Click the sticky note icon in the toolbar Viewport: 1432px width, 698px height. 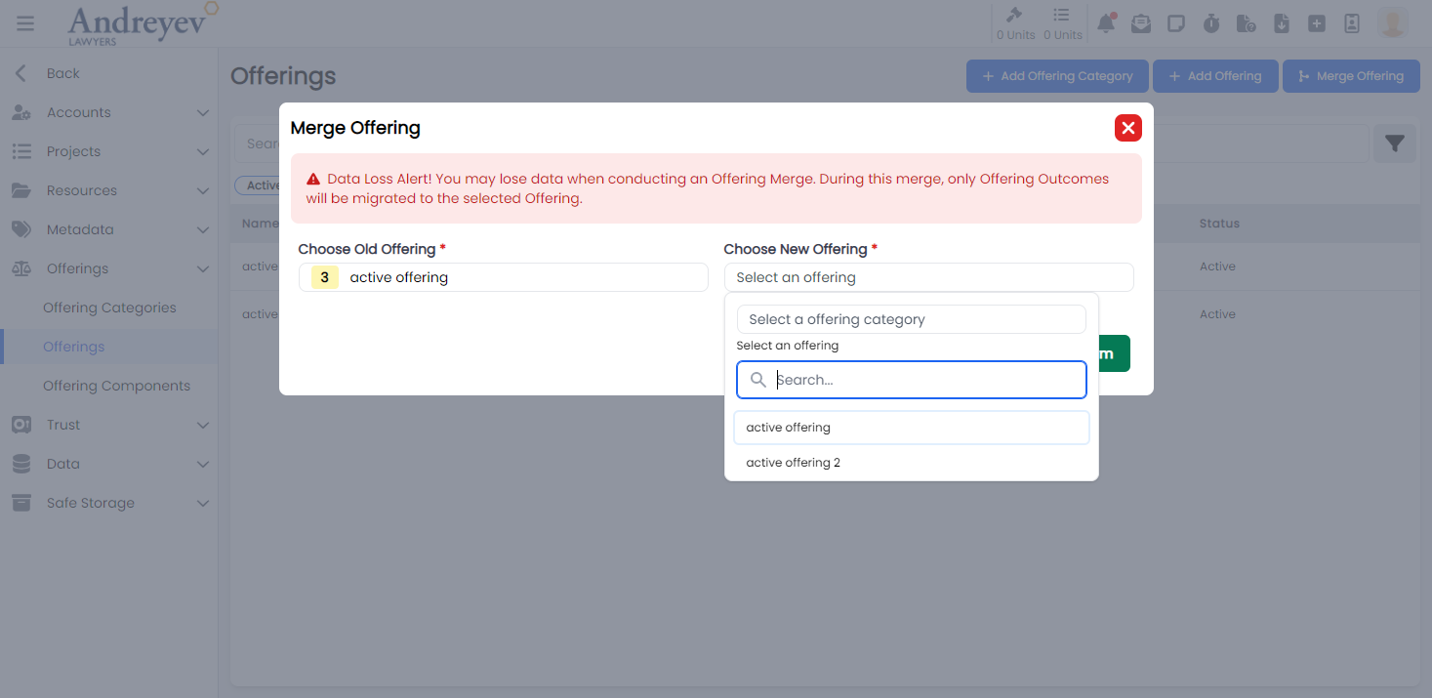point(1176,21)
